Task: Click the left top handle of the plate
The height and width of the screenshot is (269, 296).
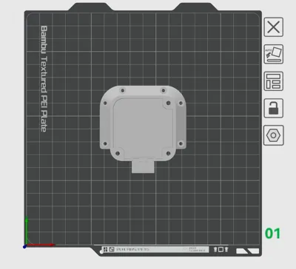Action: coord(91,7)
